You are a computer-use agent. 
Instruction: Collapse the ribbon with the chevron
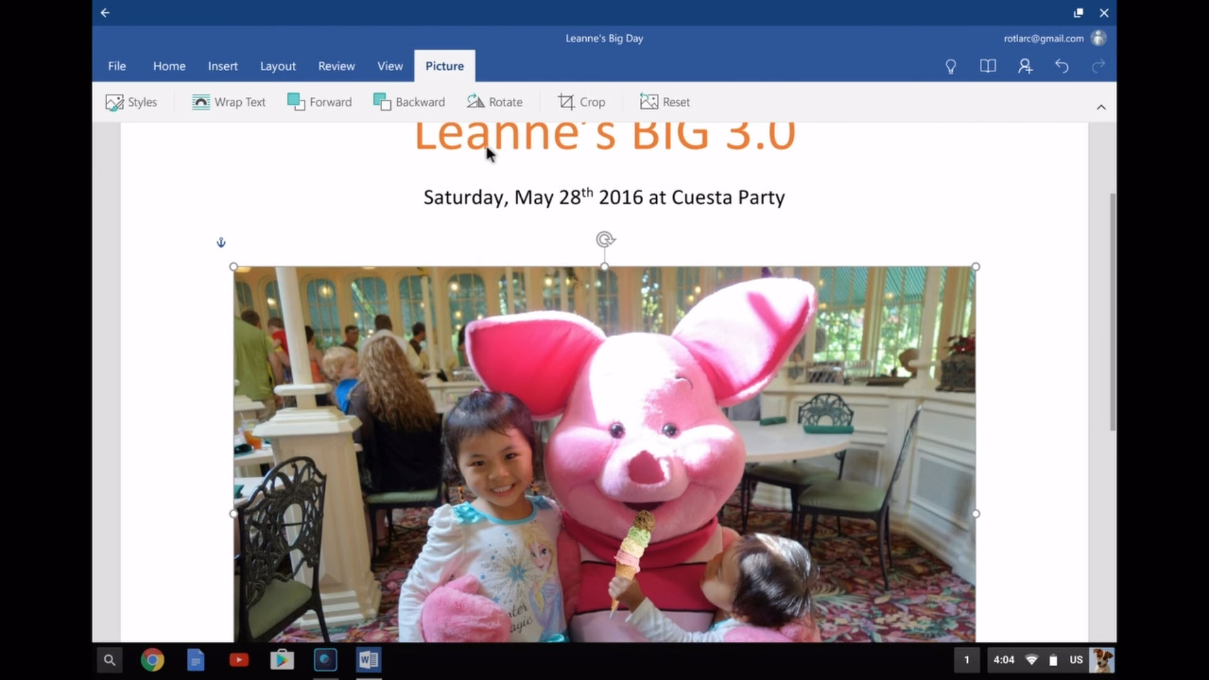1101,107
